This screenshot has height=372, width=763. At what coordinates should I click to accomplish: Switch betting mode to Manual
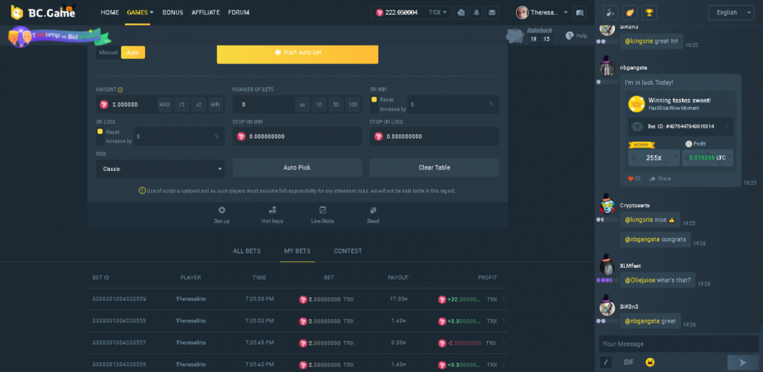(109, 52)
